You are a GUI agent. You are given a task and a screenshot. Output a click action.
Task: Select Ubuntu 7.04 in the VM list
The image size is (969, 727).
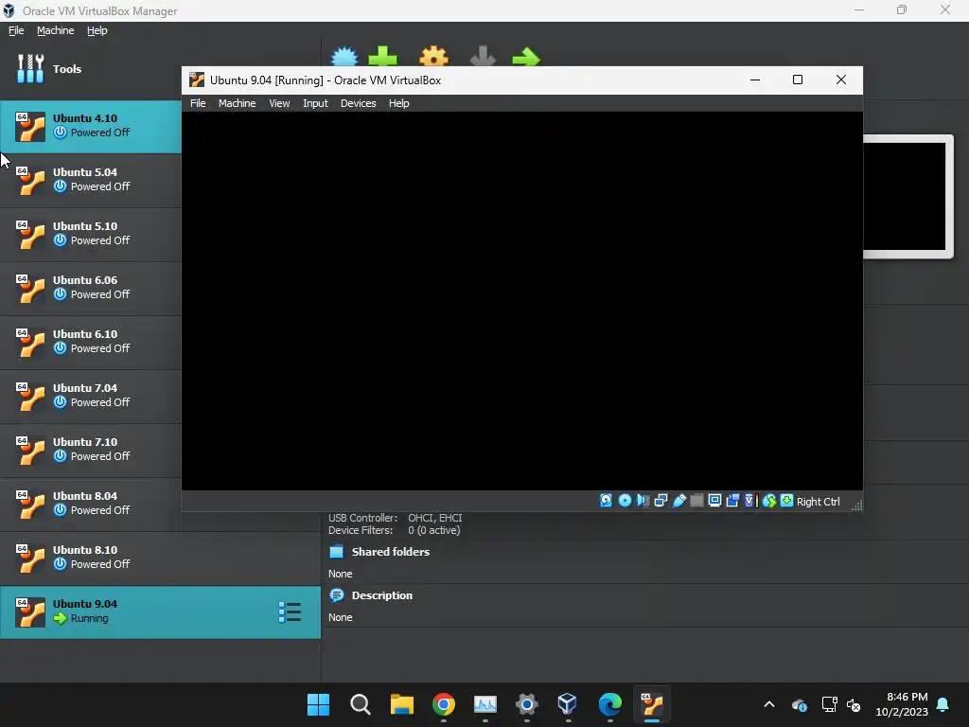click(90, 396)
